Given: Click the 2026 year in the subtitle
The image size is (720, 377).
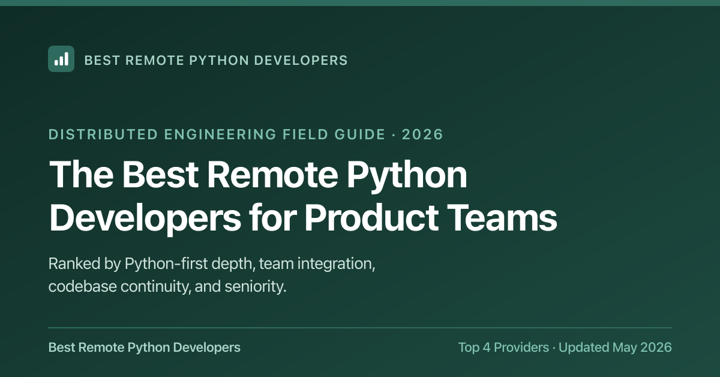Looking at the screenshot, I should point(422,134).
